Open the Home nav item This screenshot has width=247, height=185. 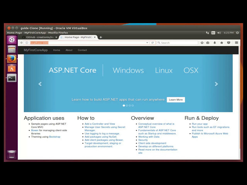57,50
